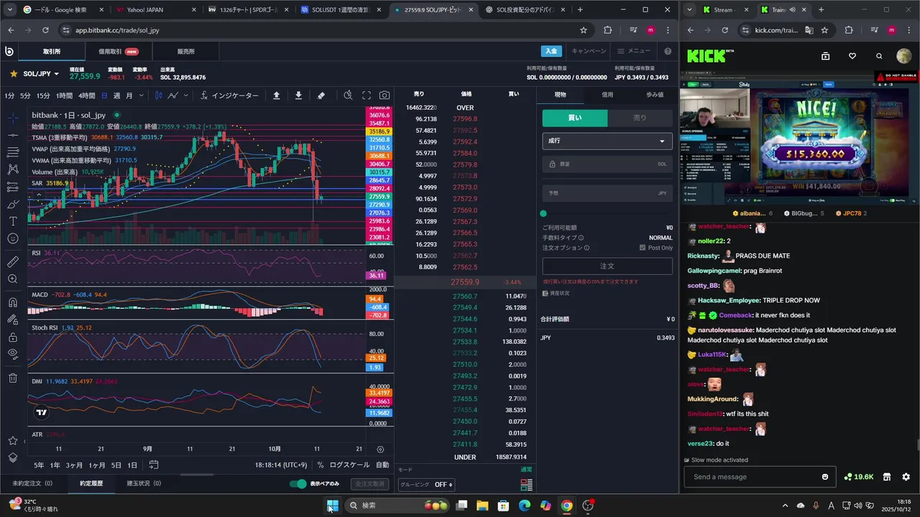The width and height of the screenshot is (920, 517).
Task: Open the object tree layers icon
Action: click(13, 457)
